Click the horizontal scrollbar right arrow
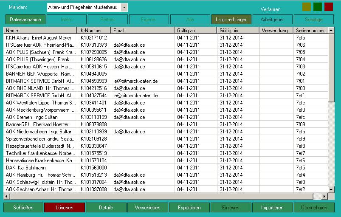Screen dimensions: 341x217 tap(324, 197)
